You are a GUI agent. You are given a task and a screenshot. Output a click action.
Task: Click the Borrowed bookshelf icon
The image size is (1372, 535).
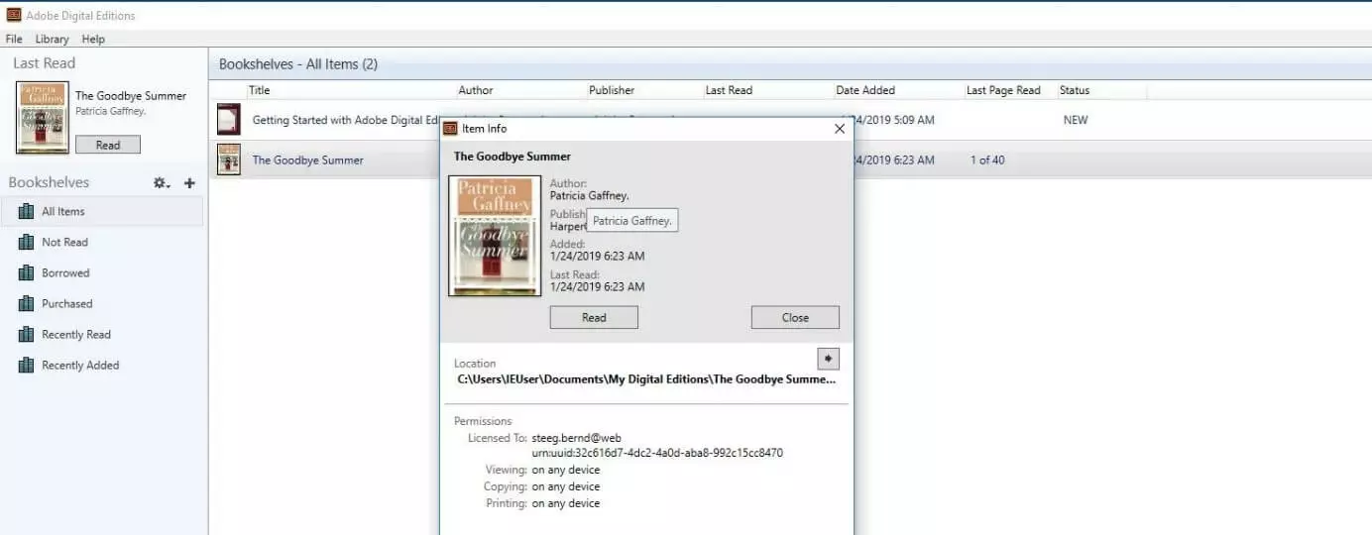(x=26, y=272)
